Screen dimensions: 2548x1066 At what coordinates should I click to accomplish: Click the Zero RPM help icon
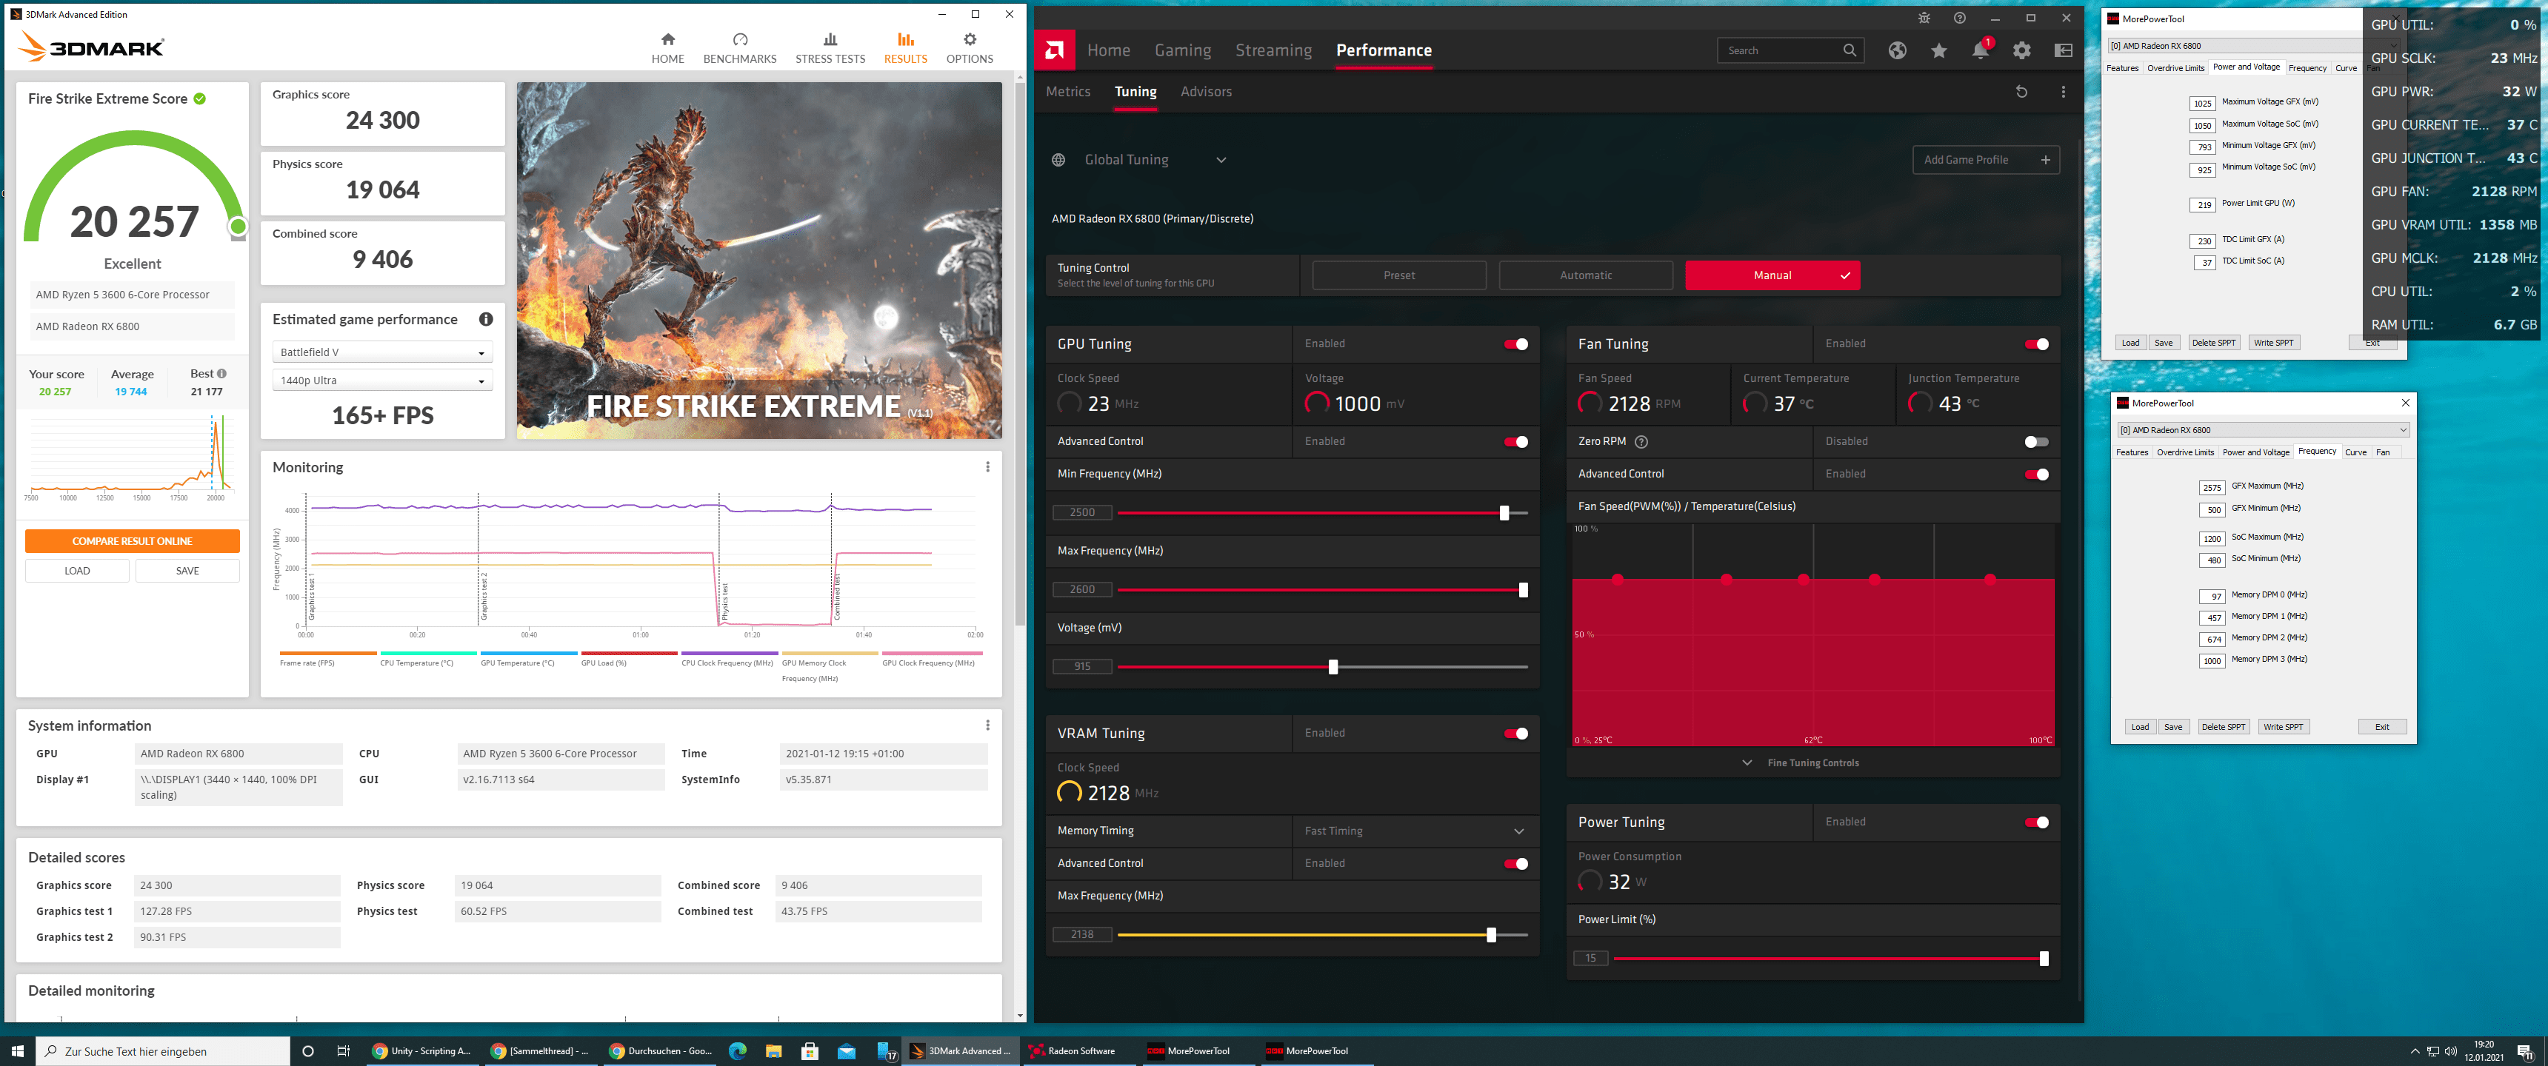click(1641, 442)
